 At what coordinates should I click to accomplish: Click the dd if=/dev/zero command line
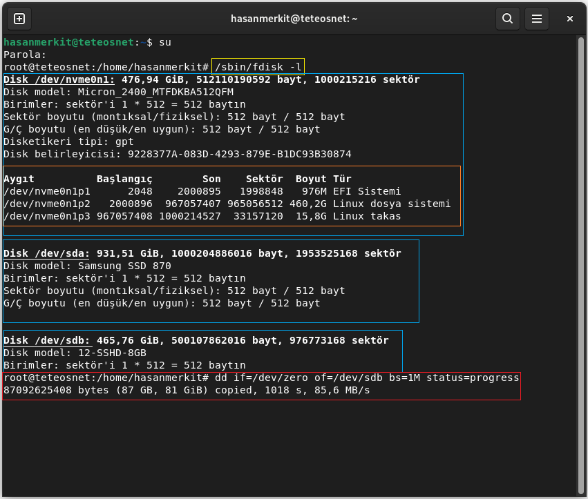tap(367, 378)
